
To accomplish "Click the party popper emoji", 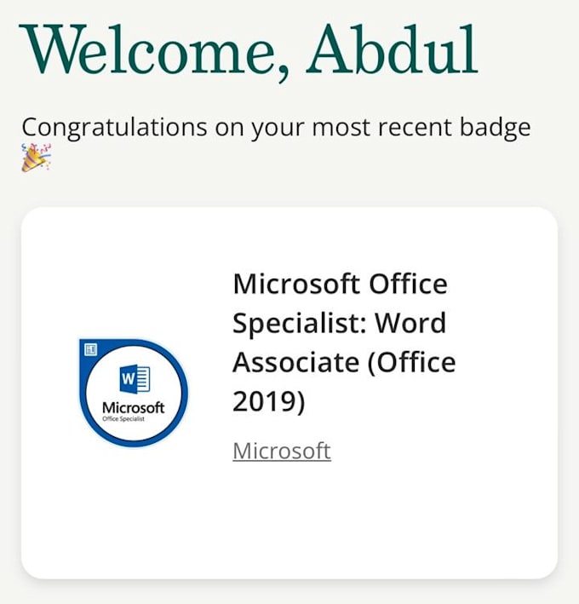I will click(x=36, y=158).
